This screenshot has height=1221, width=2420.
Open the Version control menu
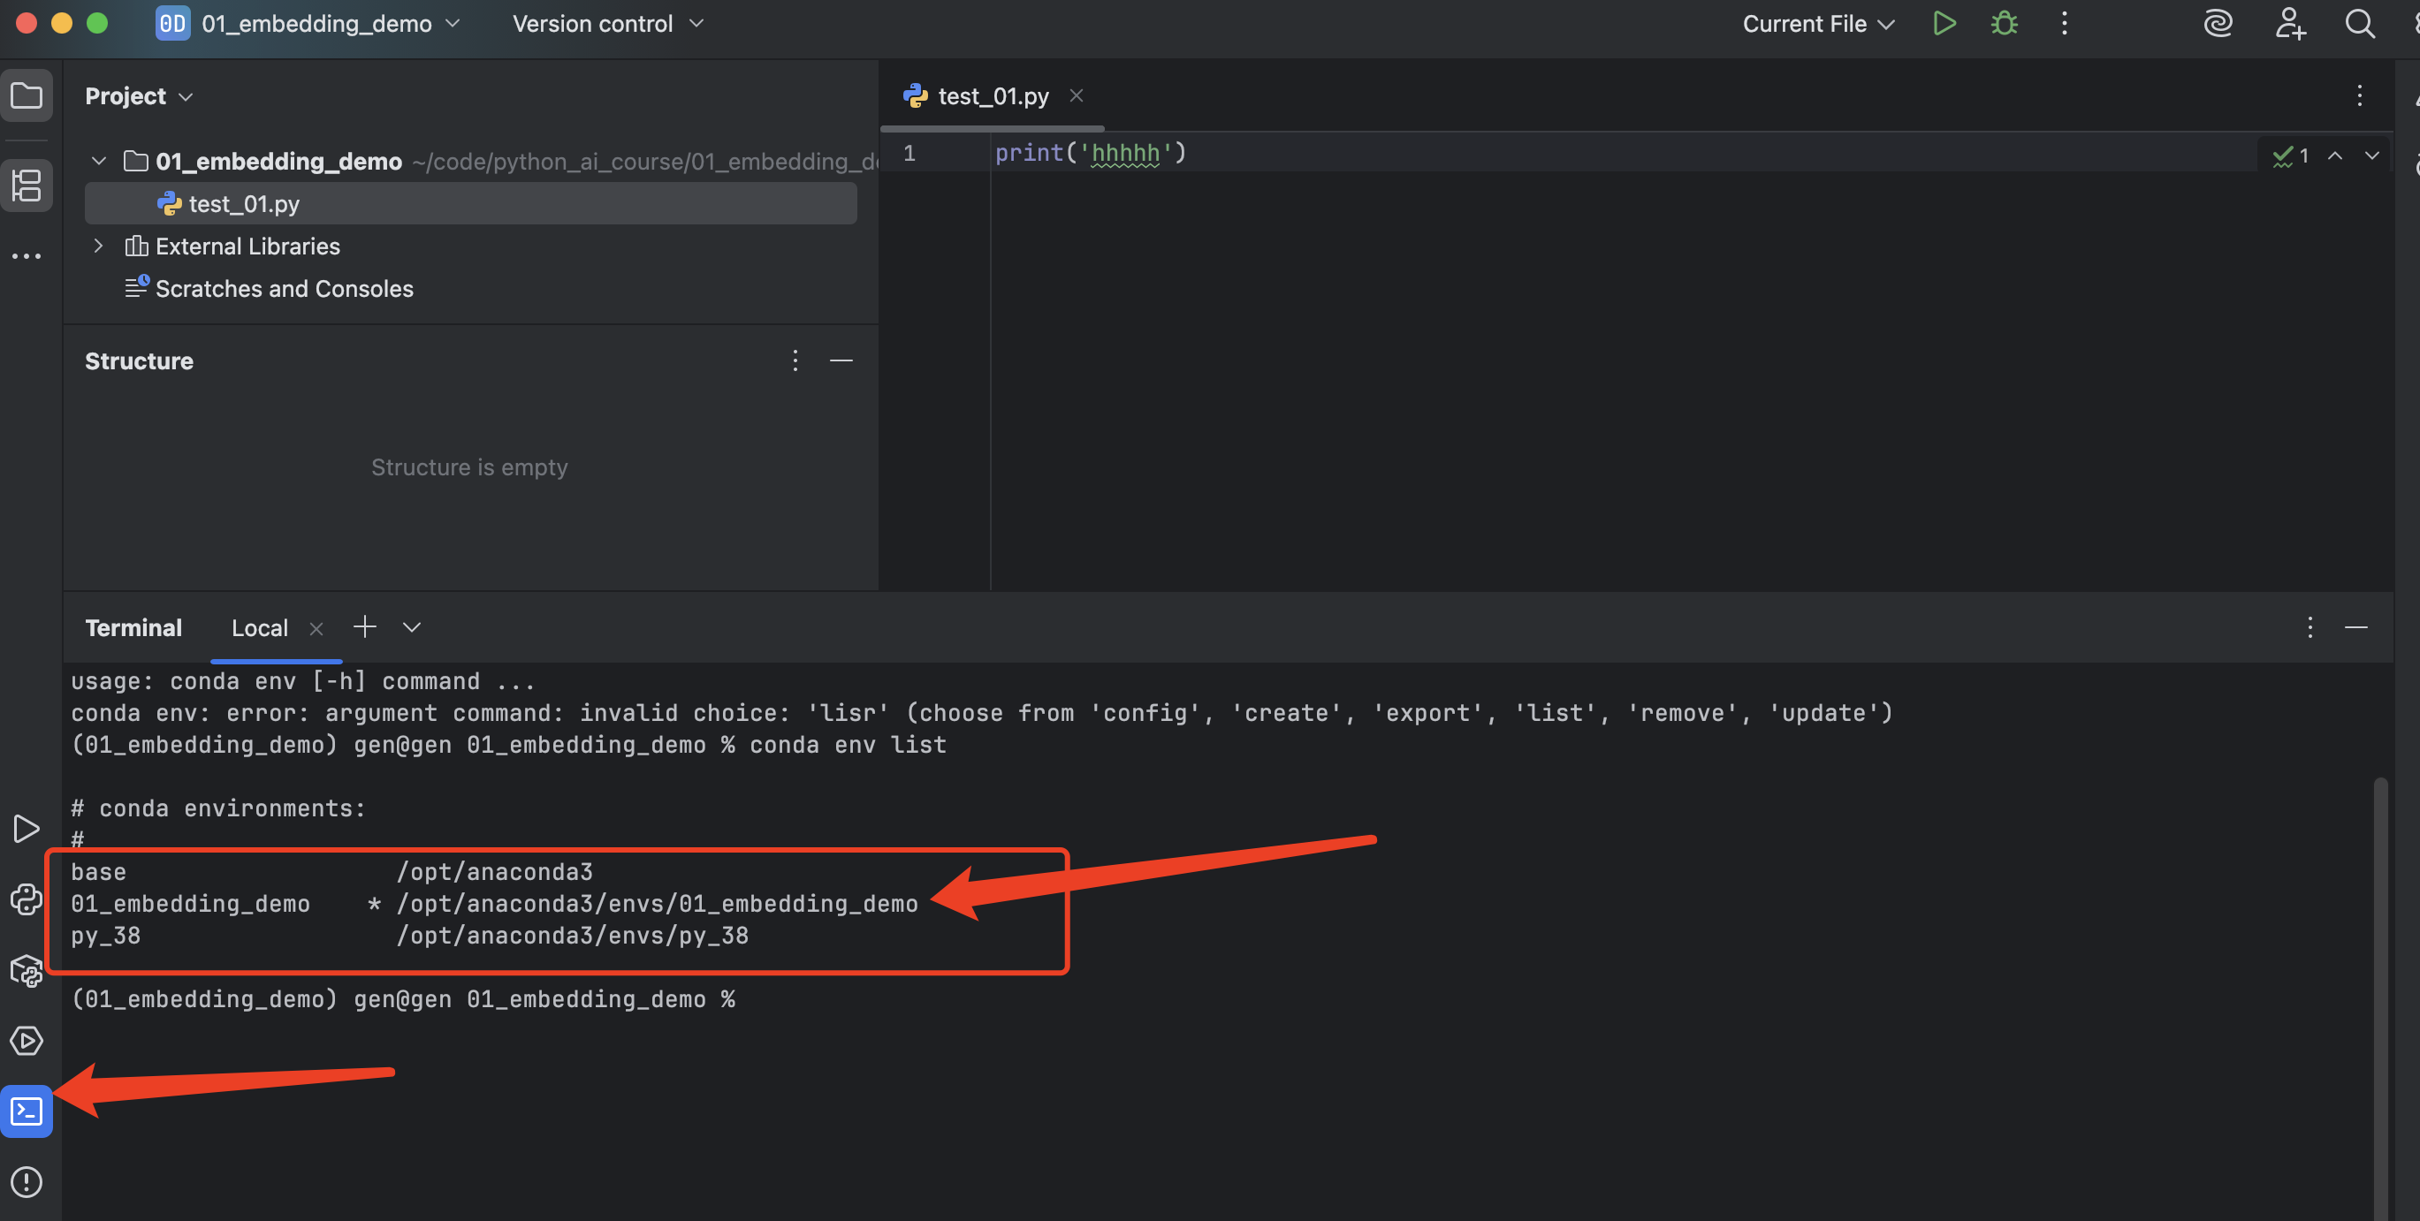tap(607, 24)
